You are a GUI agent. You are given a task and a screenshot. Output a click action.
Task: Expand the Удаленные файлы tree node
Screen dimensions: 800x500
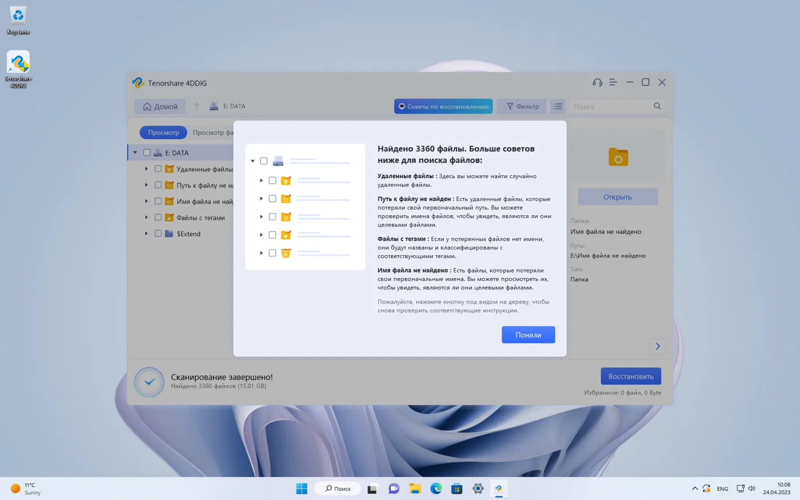coord(146,169)
